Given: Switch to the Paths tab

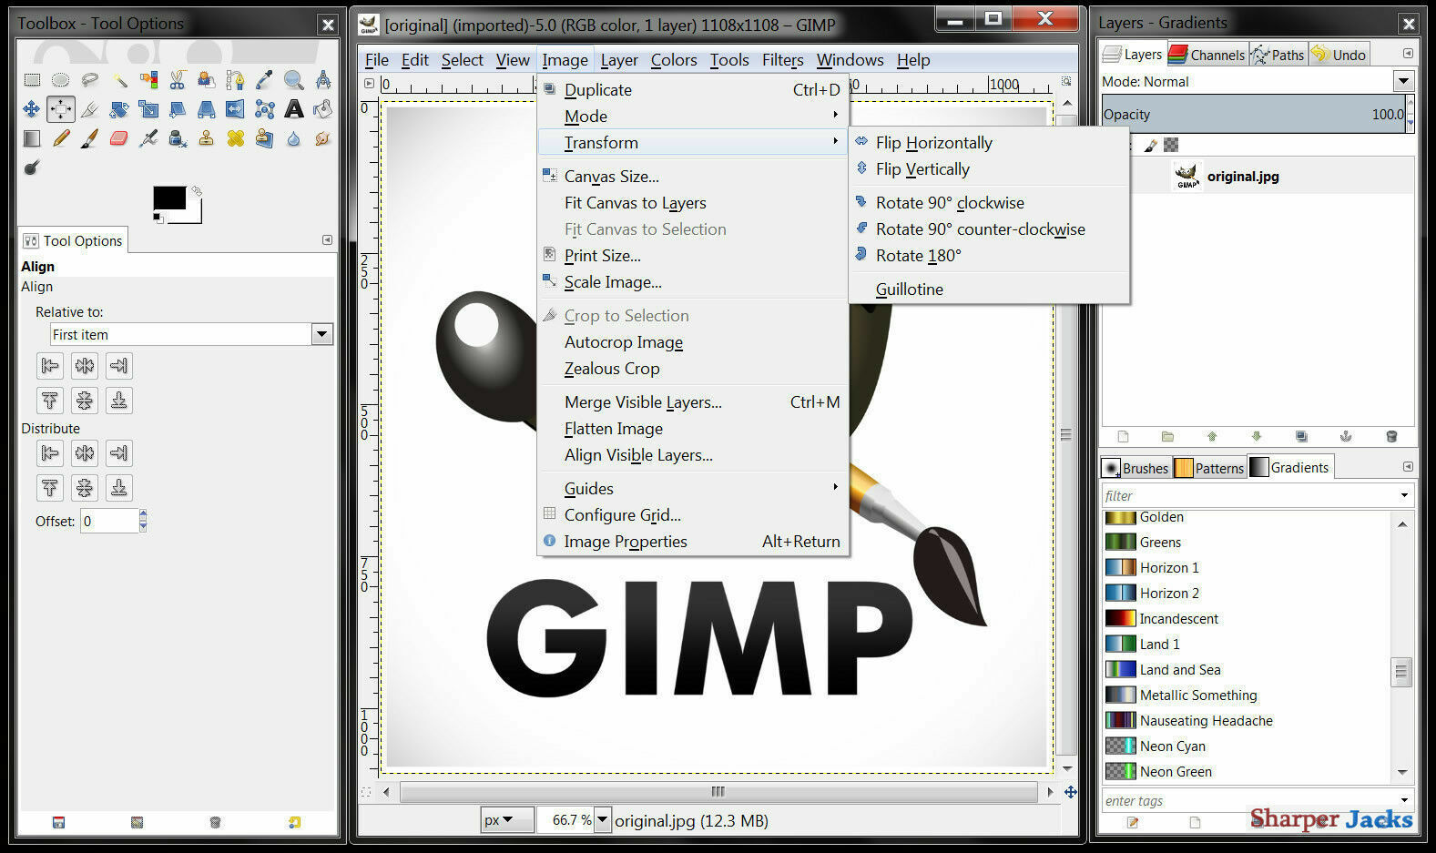Looking at the screenshot, I should pos(1278,55).
